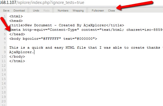The height and width of the screenshot is (106, 163).
Task: Click the title tag line text
Action: 67,25
